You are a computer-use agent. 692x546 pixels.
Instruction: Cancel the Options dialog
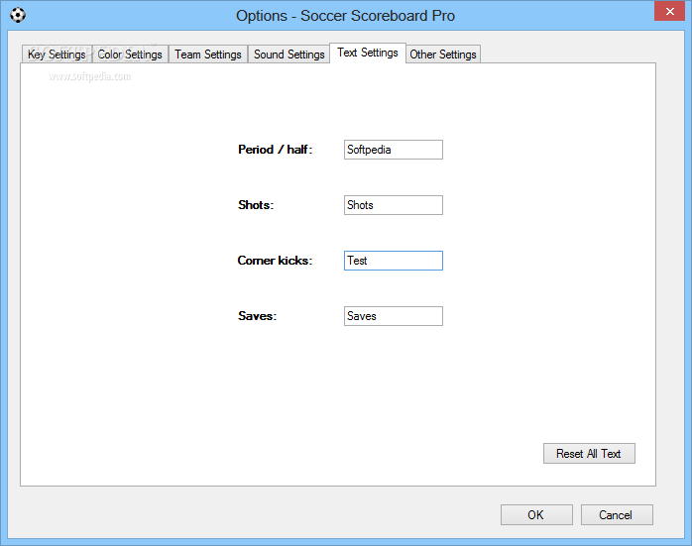[x=617, y=514]
